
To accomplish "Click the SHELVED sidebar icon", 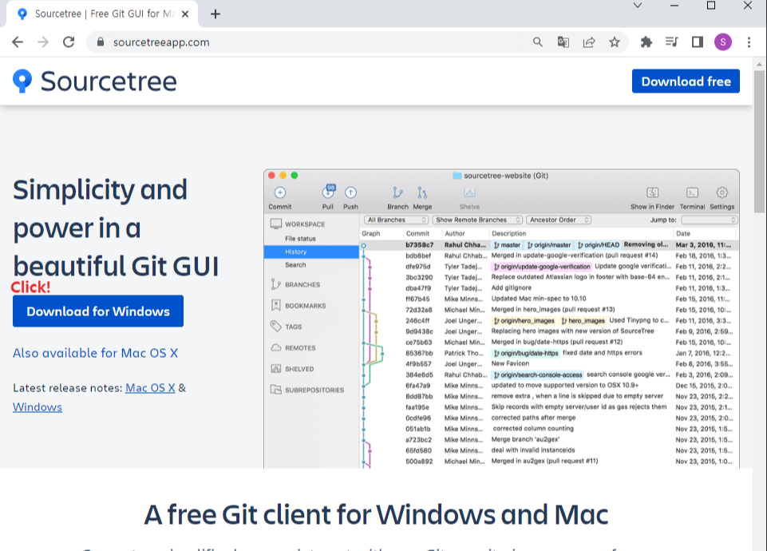I will point(276,368).
